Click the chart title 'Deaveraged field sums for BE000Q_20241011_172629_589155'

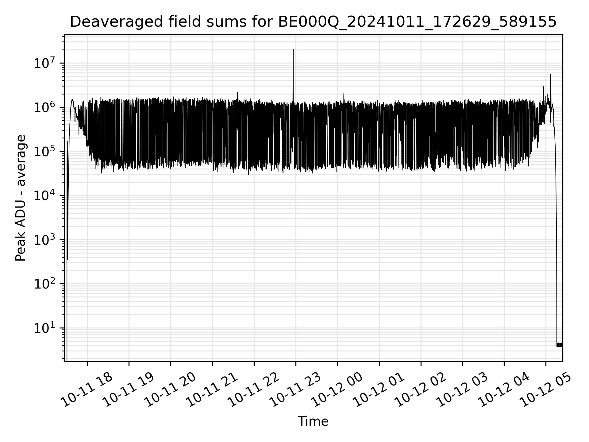(x=313, y=22)
